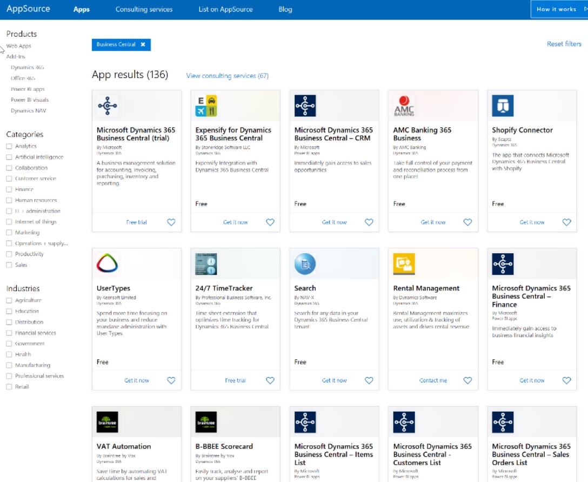Screen dimensions: 588x482
Task: View consulting services (67) link
Action: 227,76
